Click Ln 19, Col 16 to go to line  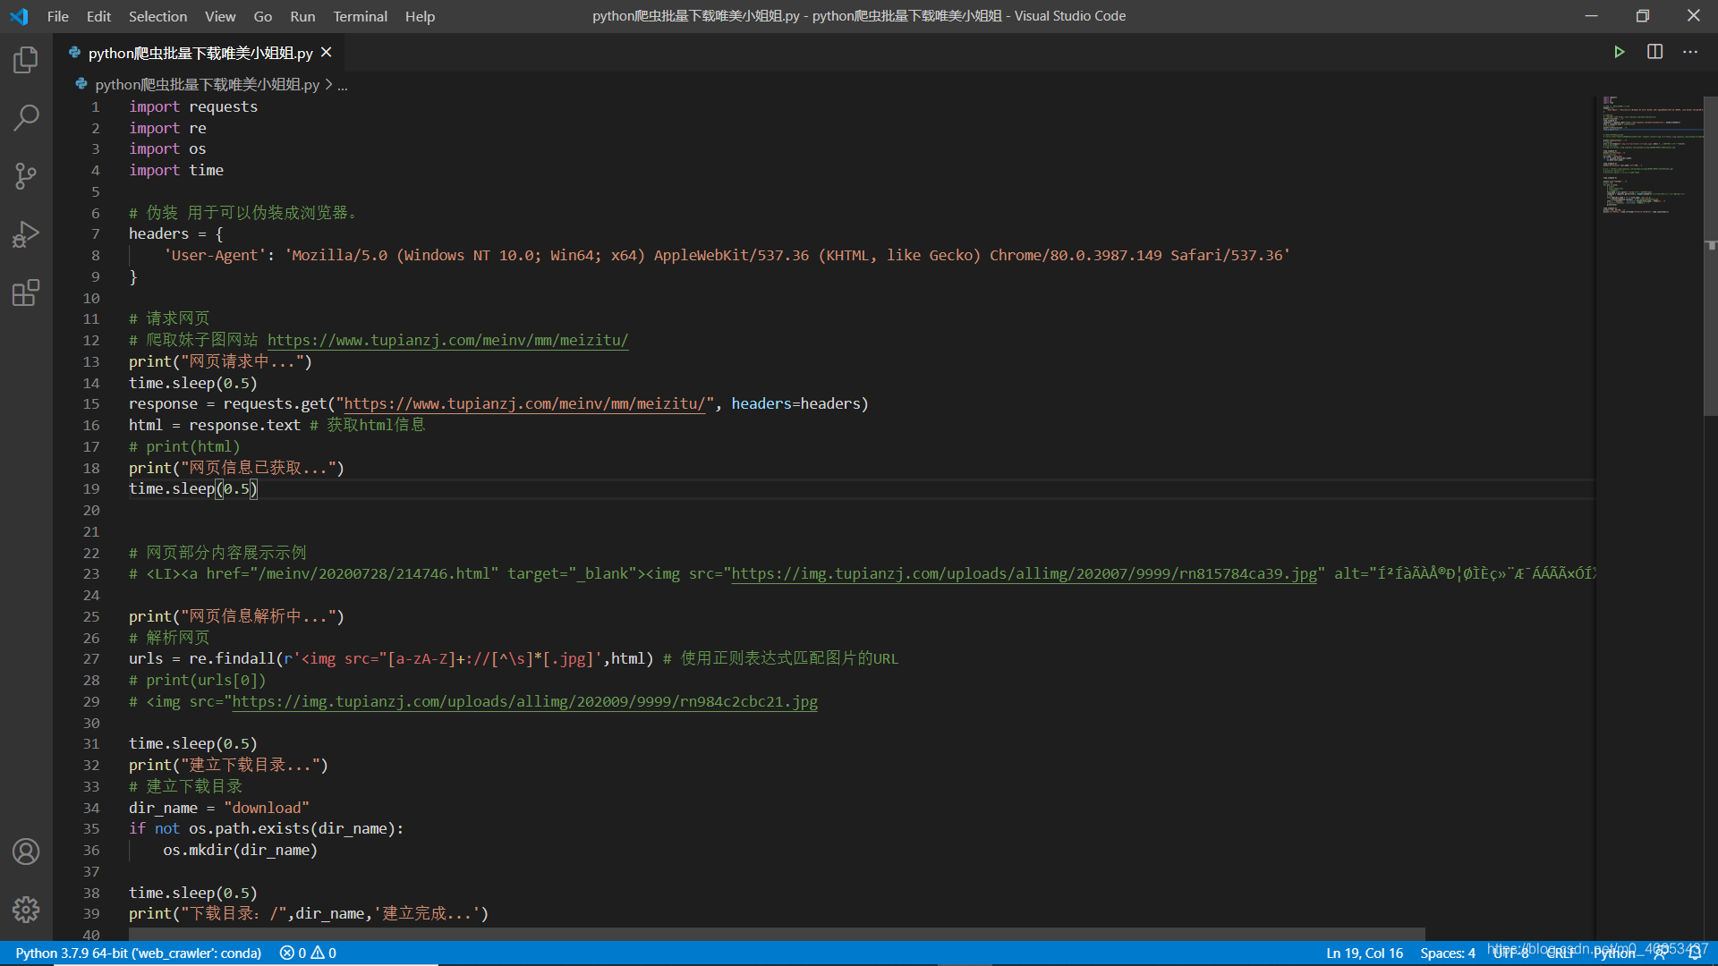pyautogui.click(x=1364, y=953)
